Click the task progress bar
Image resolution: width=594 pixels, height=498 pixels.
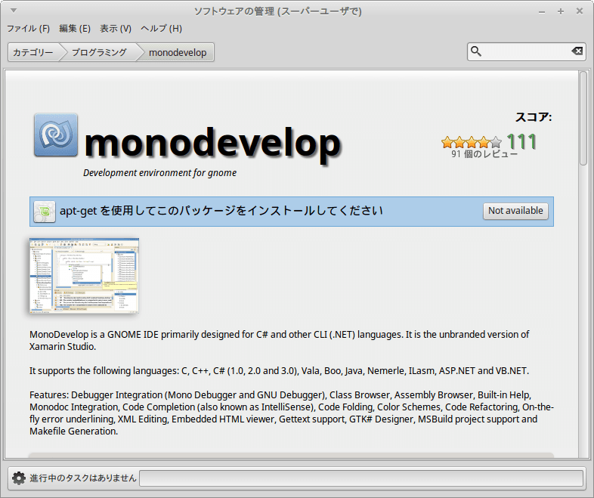[361, 478]
